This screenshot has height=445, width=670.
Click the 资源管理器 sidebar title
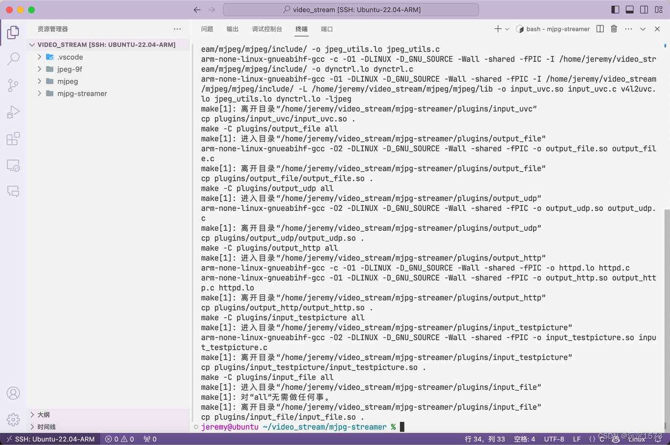(x=53, y=29)
